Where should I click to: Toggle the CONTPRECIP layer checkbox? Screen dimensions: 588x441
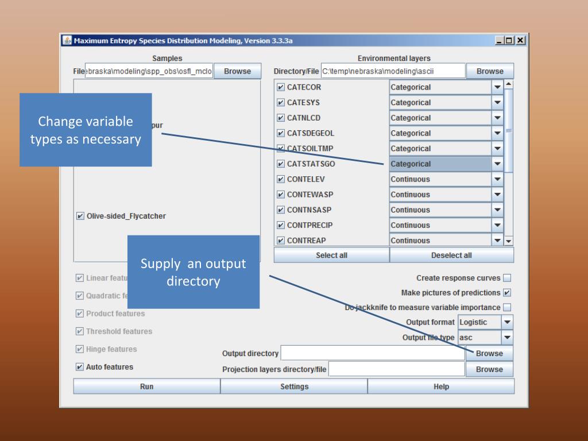(280, 225)
